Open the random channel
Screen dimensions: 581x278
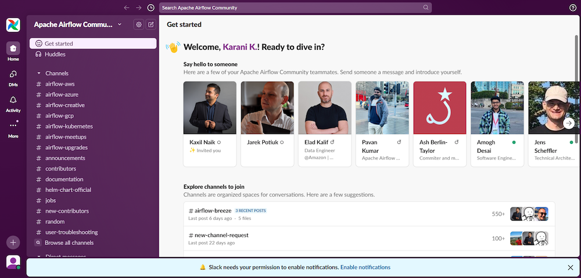pyautogui.click(x=93, y=221)
